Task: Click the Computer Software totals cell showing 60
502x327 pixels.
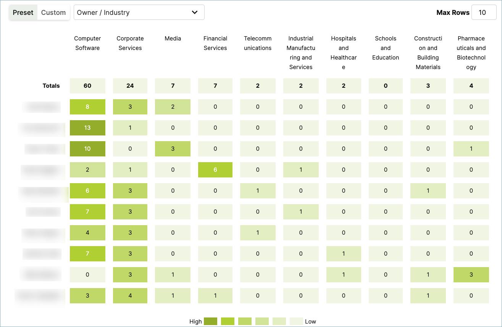Action: pyautogui.click(x=87, y=86)
